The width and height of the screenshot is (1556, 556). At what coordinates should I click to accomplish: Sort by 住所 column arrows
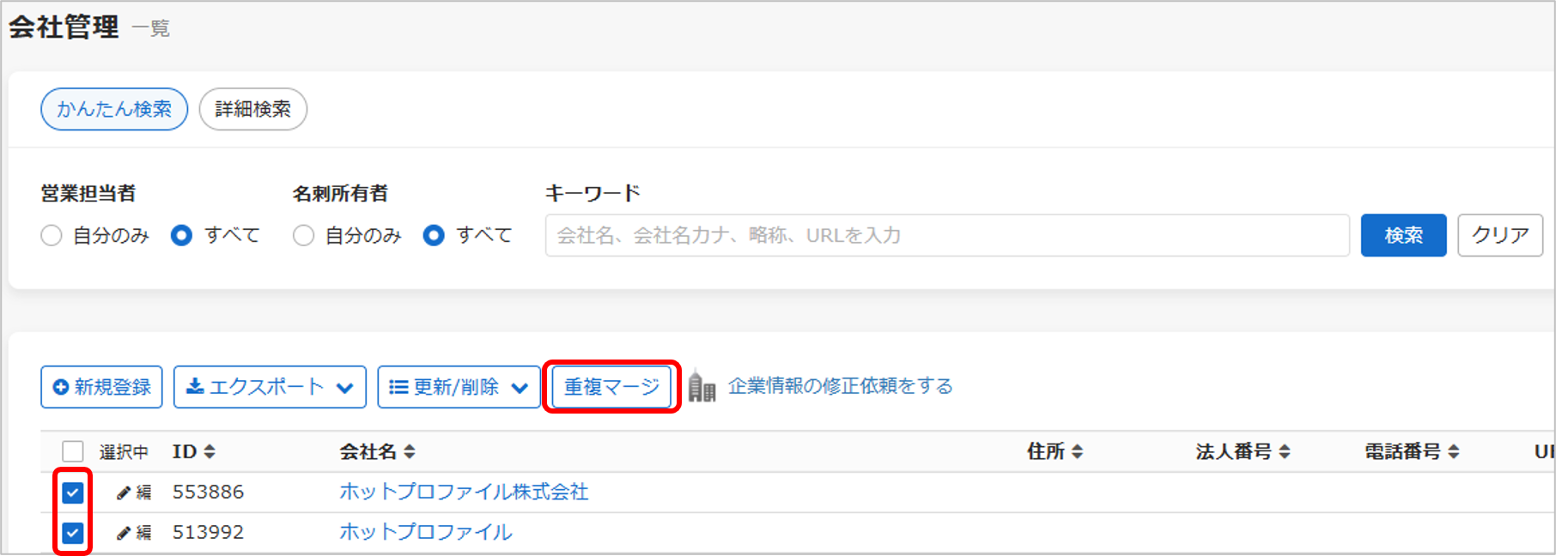coord(1077,451)
